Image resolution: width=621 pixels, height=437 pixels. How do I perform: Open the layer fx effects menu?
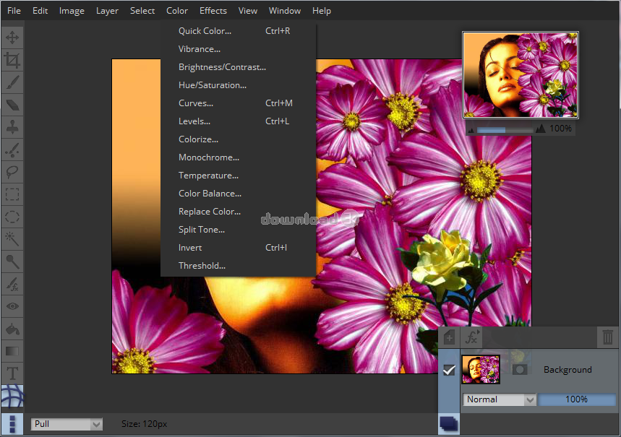pos(472,337)
